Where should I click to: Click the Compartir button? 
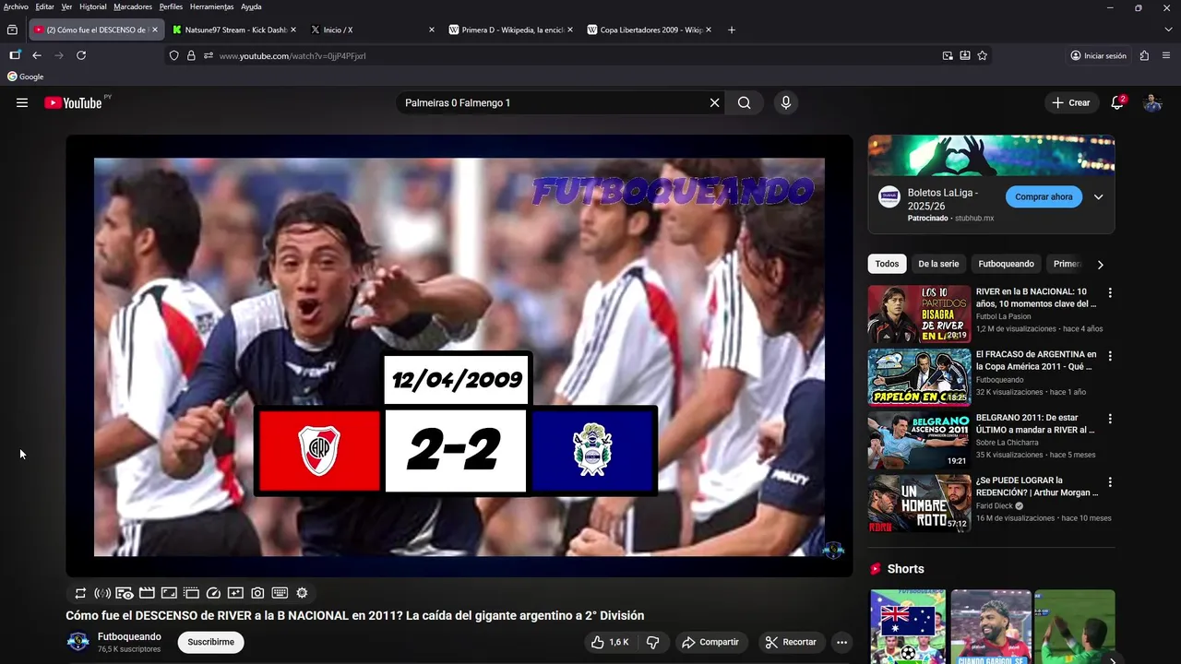tap(710, 642)
